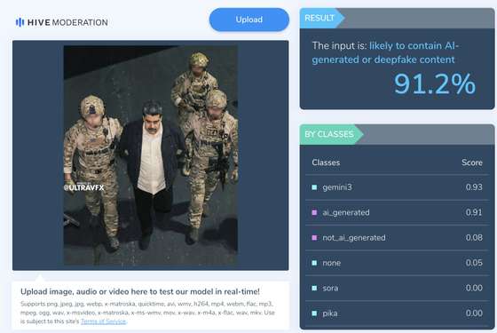
Task: Click the @ULTRAVFX watermark on image
Action: coord(83,187)
